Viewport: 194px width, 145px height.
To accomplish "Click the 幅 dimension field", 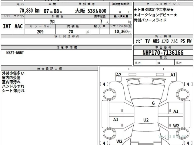I will 165,63.
